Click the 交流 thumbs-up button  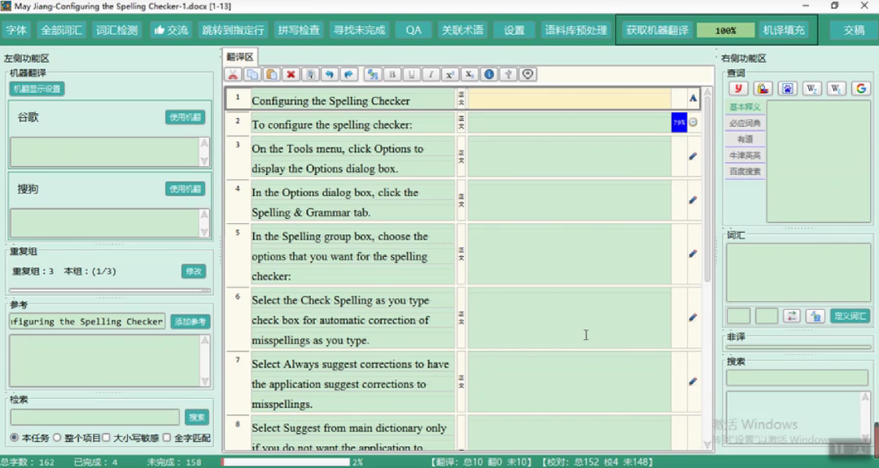coord(171,30)
